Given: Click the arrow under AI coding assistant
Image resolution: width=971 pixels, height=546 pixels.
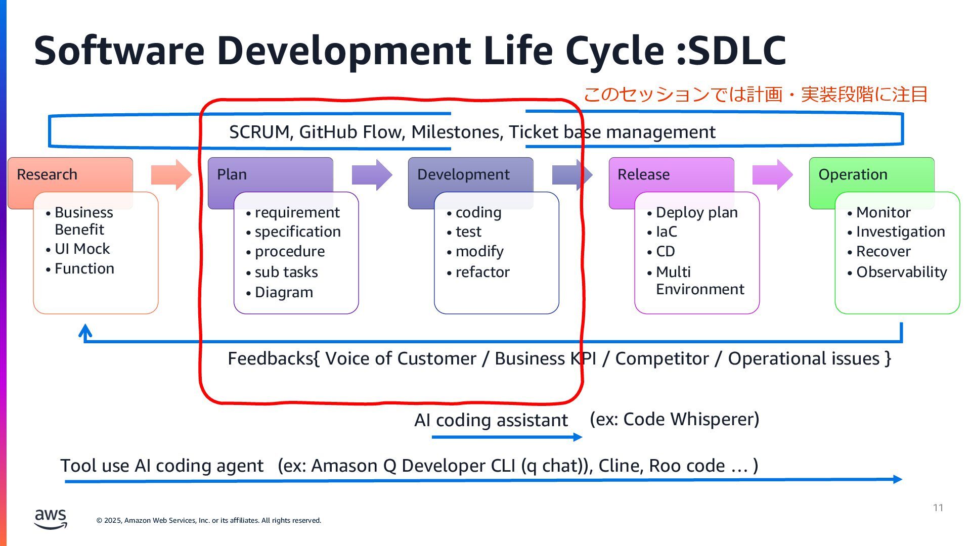Looking at the screenshot, I should tap(507, 437).
